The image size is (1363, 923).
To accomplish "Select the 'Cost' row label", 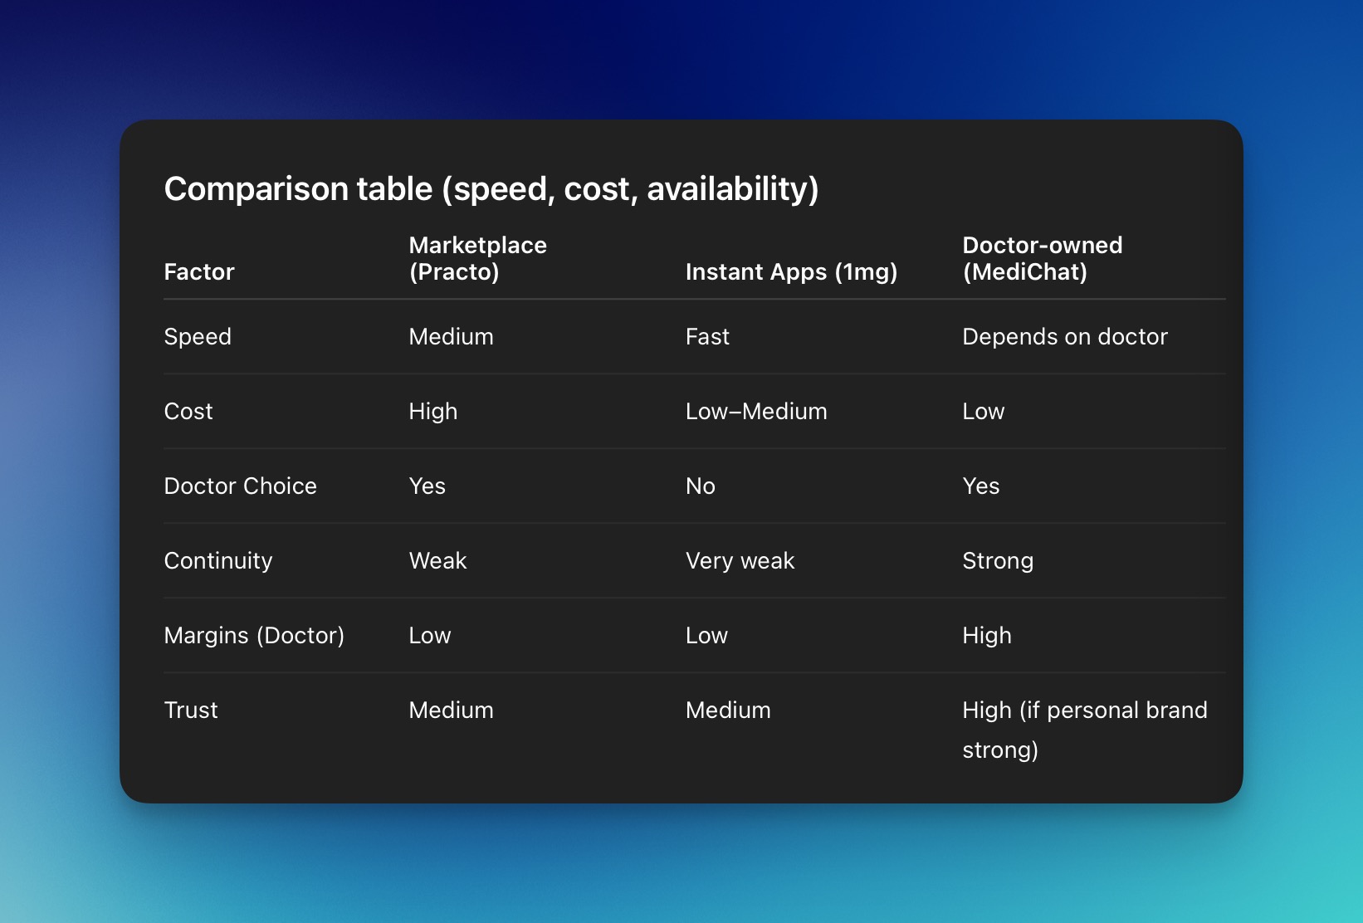I will (x=188, y=412).
